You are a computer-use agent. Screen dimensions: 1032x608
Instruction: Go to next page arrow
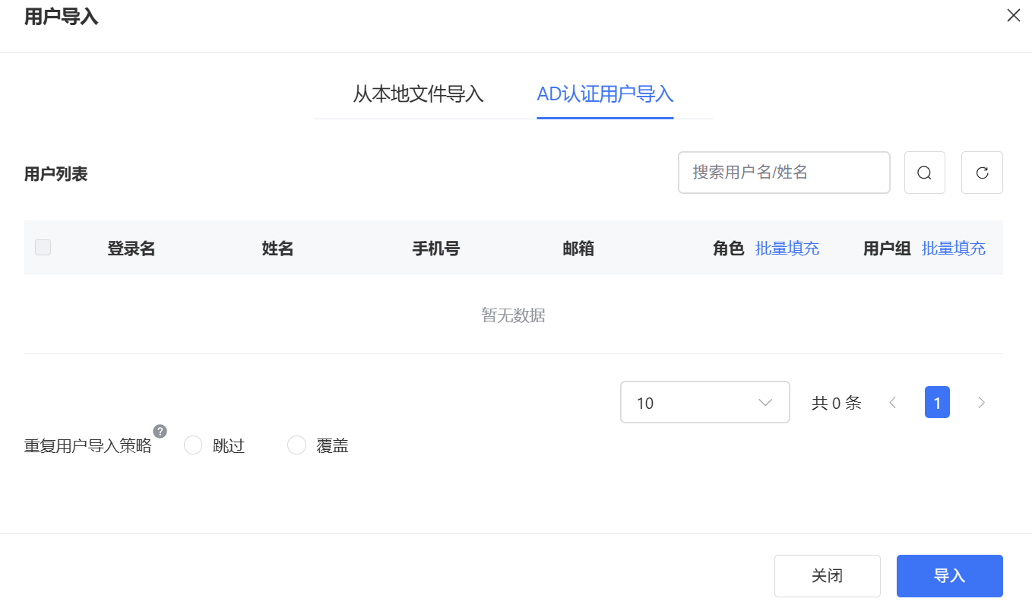point(981,403)
